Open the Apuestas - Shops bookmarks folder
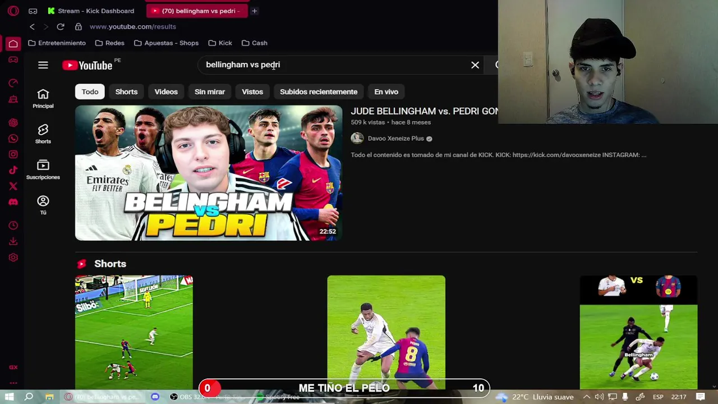718x404 pixels. (x=166, y=43)
